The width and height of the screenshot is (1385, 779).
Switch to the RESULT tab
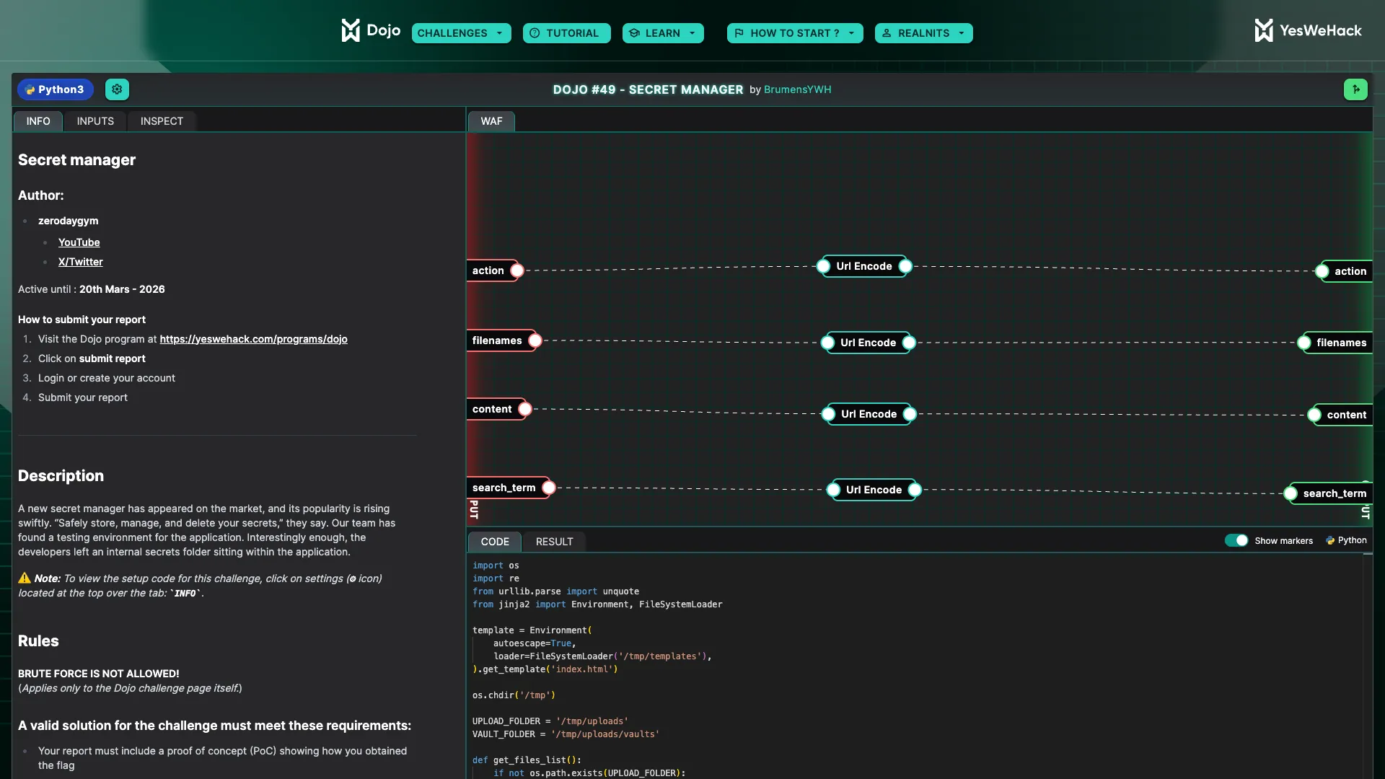[x=554, y=542]
